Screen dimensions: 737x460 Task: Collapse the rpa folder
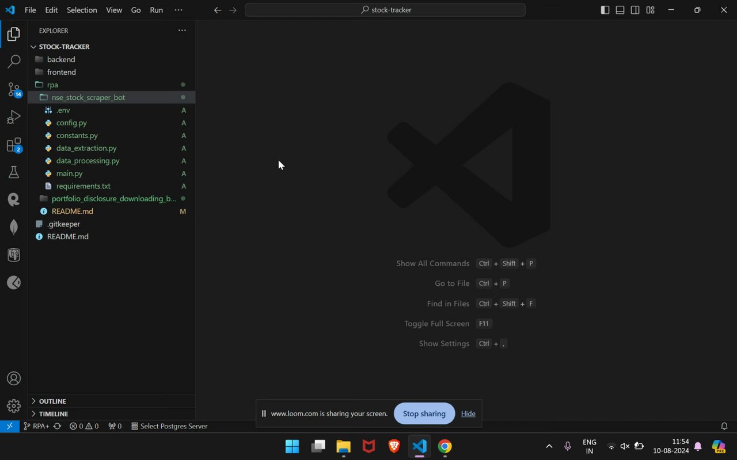(x=112, y=85)
